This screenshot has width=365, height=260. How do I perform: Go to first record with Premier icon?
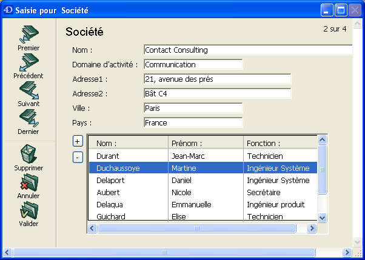coord(28,35)
